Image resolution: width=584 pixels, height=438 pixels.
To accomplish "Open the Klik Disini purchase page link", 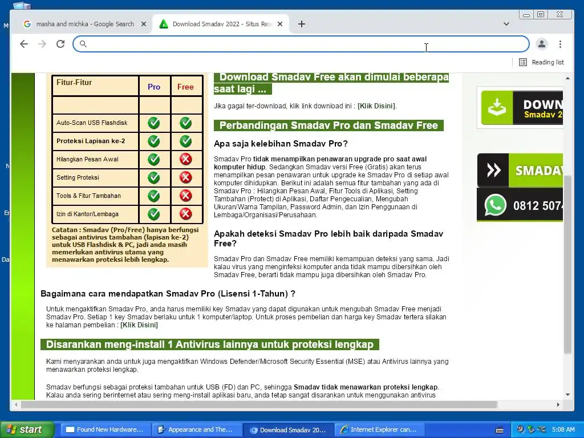I will click(x=139, y=325).
